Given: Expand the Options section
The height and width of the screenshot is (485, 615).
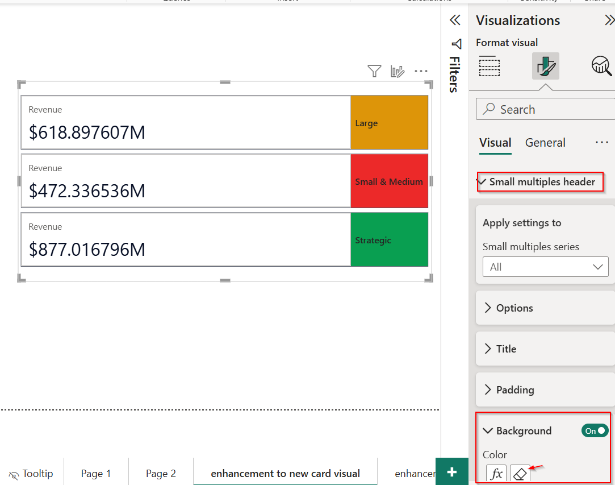Looking at the screenshot, I should click(x=546, y=308).
